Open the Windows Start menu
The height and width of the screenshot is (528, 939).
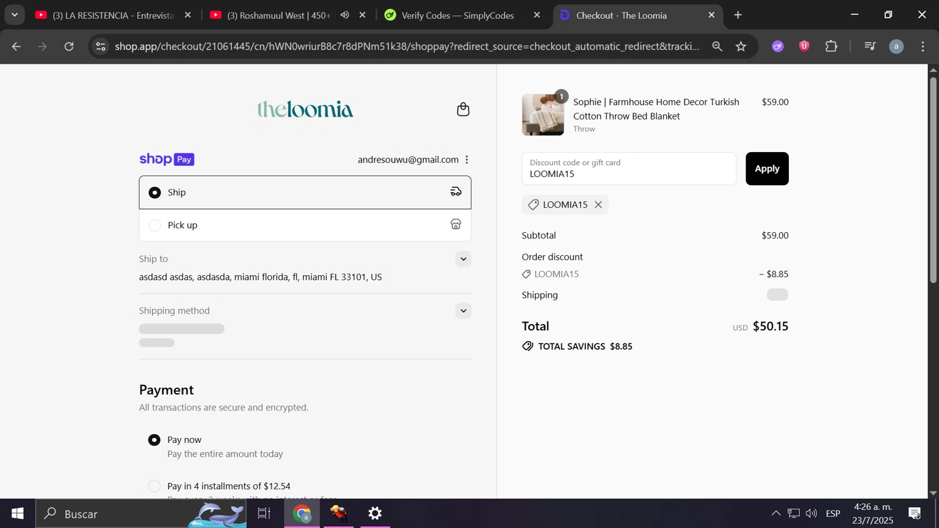click(18, 514)
